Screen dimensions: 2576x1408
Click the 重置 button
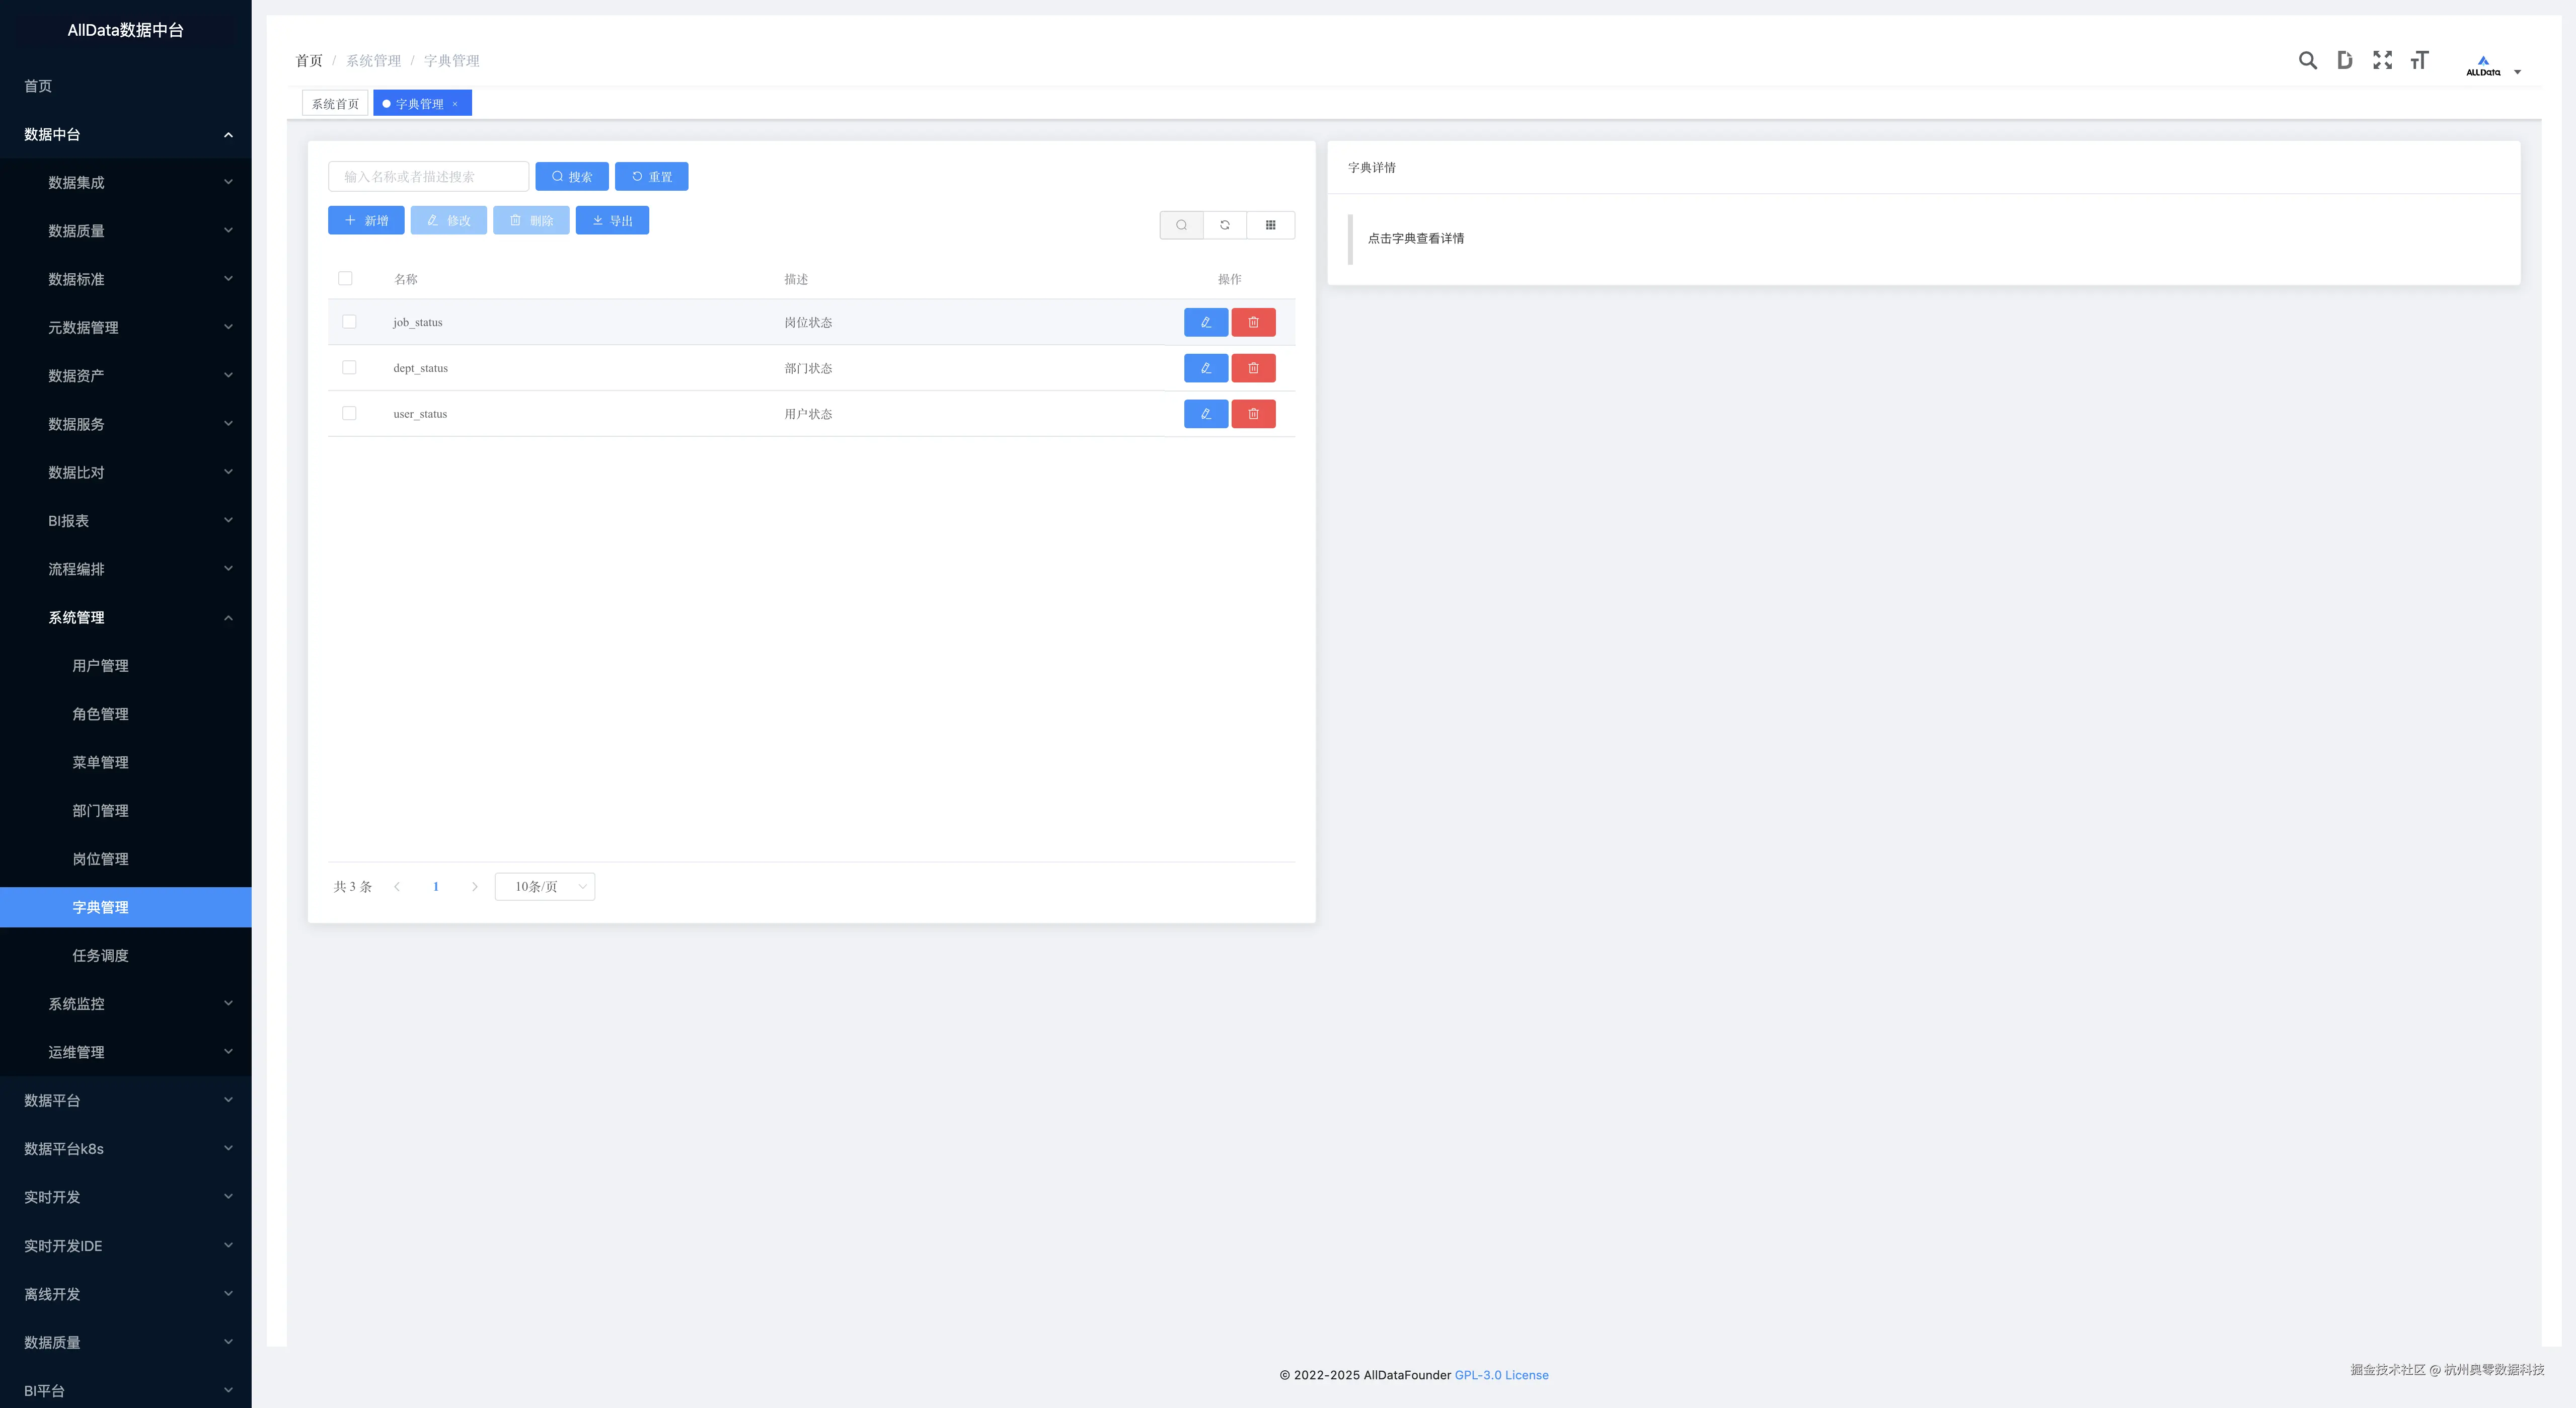coord(651,177)
